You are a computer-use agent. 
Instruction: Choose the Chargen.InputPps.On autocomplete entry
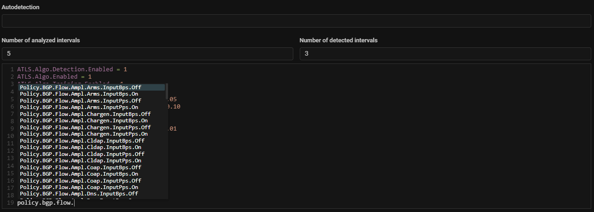[x=84, y=134]
